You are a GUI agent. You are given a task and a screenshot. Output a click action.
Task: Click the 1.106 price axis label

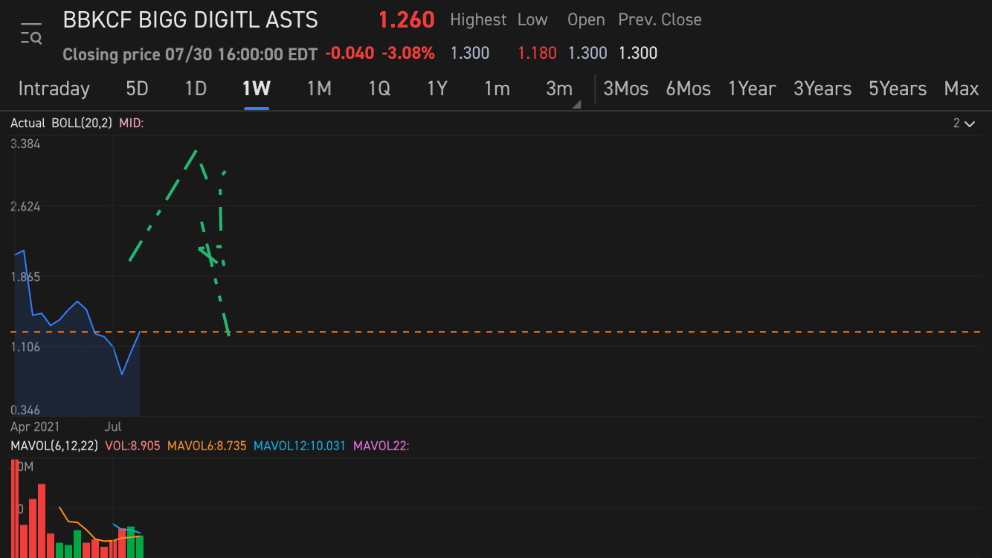pyautogui.click(x=25, y=347)
